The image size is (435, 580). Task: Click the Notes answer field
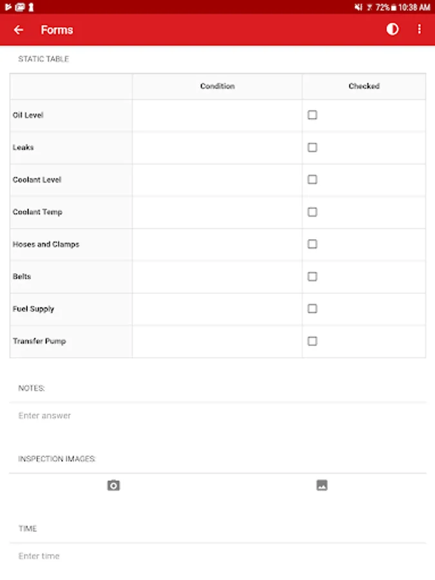pyautogui.click(x=217, y=416)
